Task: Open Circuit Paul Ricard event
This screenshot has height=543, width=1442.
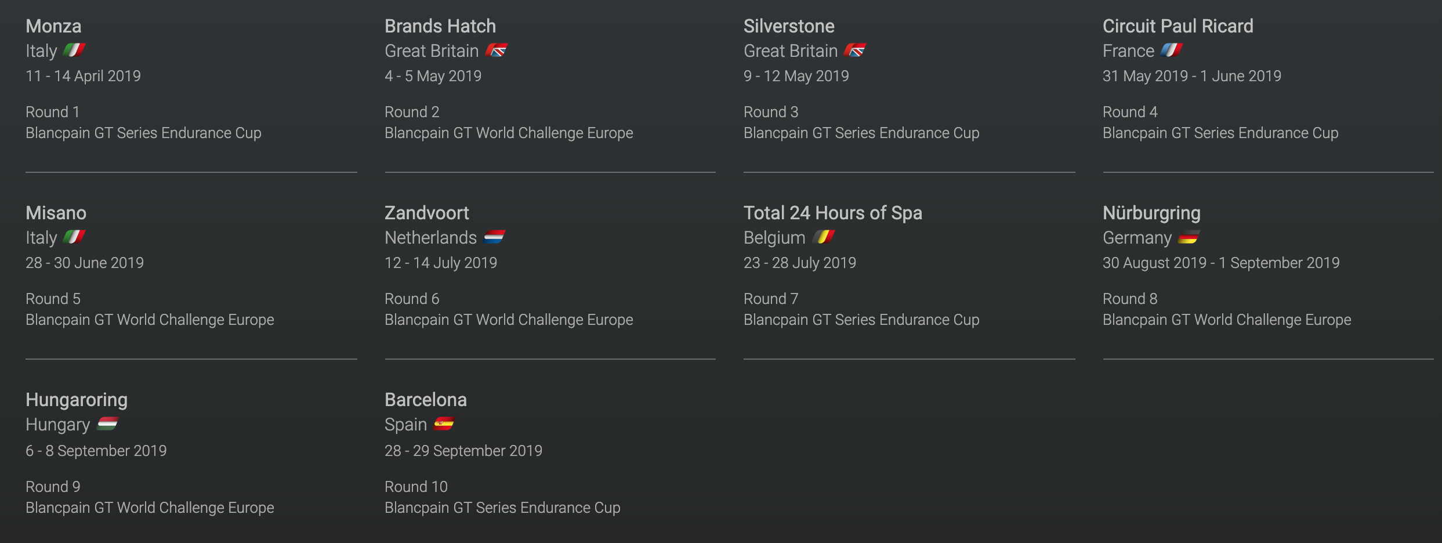Action: [1178, 26]
